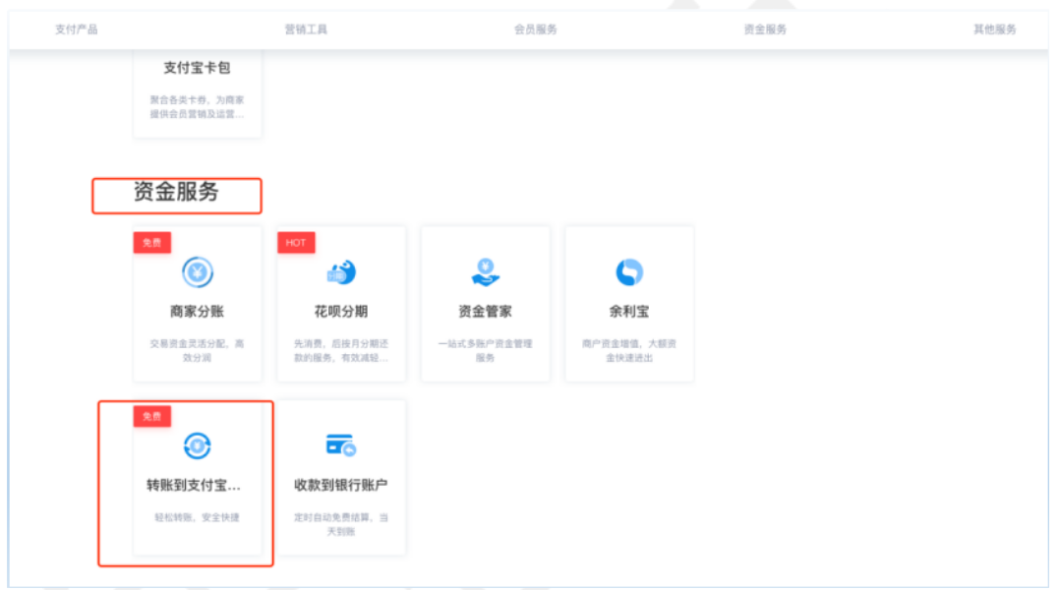Image resolution: width=1060 pixels, height=590 pixels.
Task: Open the 支付产品 navigation tab
Action: 76,29
